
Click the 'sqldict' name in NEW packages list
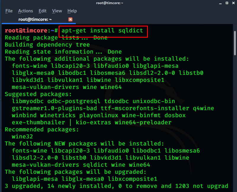[x=95, y=165]
